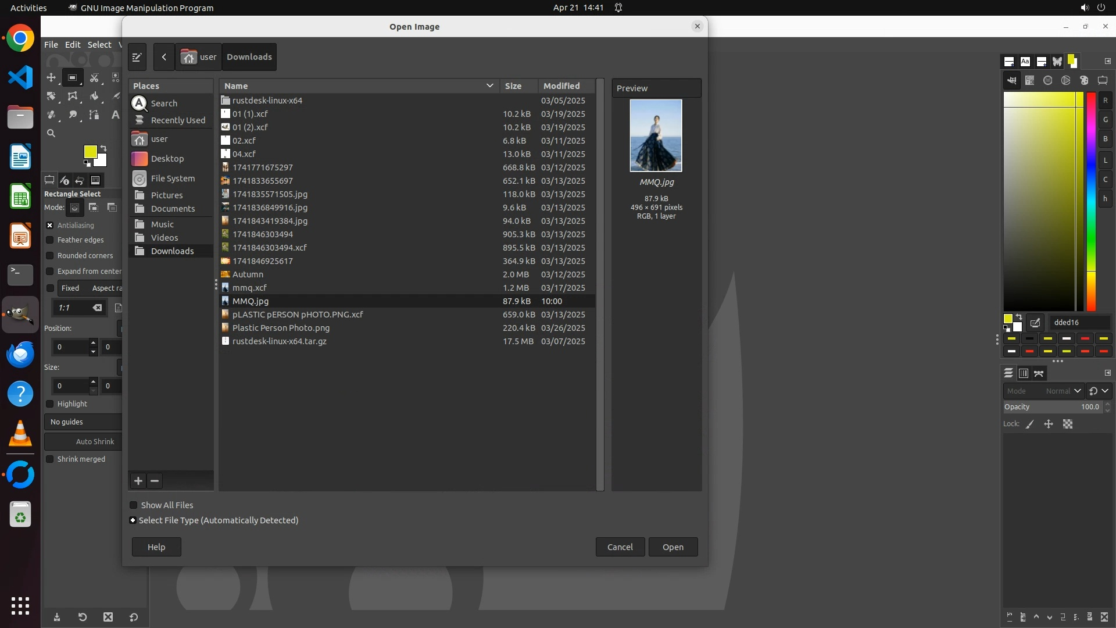This screenshot has height=628, width=1116.
Task: Toggle the Feather edges checkbox
Action: [x=50, y=240]
